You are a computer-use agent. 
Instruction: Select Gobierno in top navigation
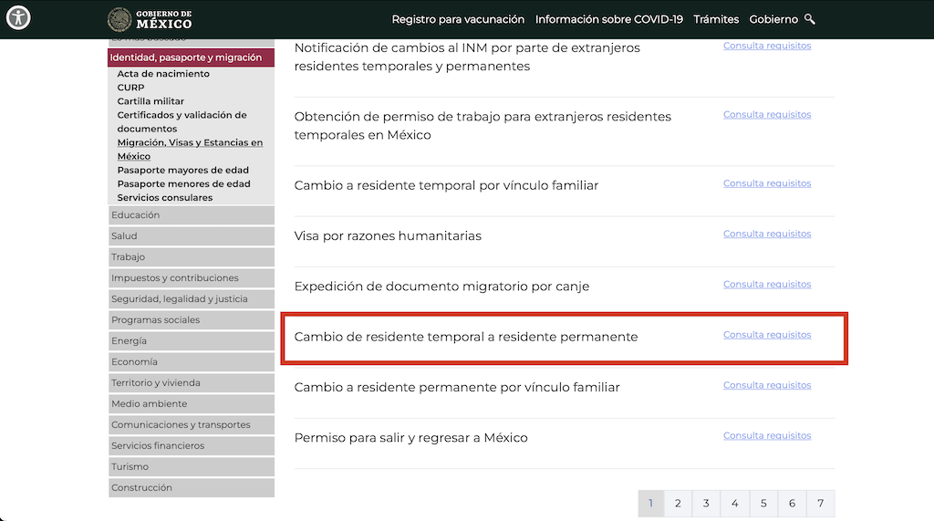point(773,19)
